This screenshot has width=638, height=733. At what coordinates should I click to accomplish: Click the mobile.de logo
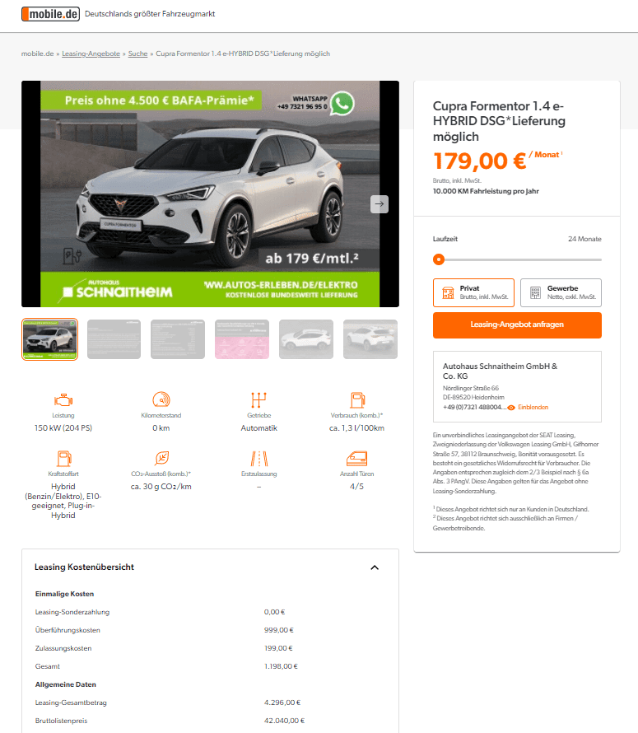click(50, 14)
